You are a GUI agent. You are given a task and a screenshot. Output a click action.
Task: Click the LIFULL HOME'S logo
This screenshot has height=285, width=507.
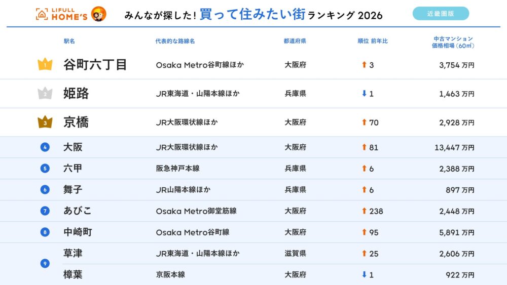(x=62, y=14)
